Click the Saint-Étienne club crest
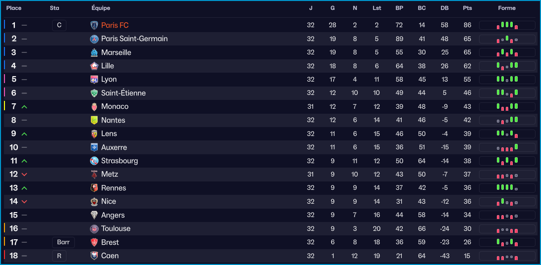The height and width of the screenshot is (265, 541). coord(94,93)
